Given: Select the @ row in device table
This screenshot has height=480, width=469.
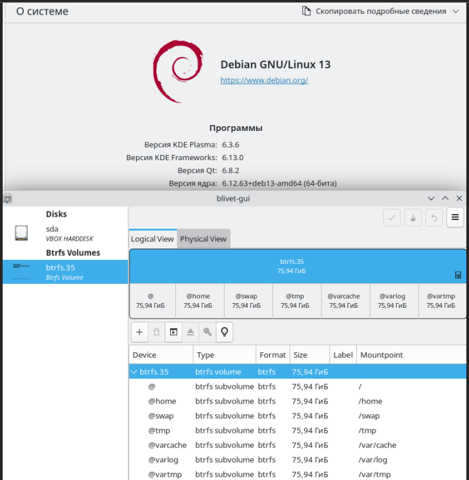Looking at the screenshot, I should tap(298, 387).
